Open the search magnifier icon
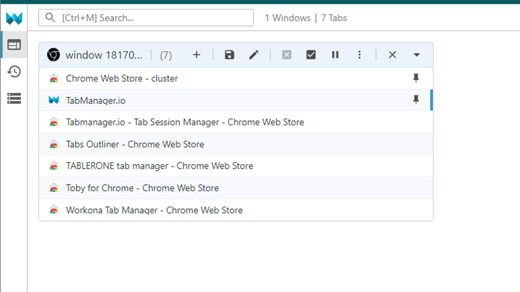 pos(50,18)
